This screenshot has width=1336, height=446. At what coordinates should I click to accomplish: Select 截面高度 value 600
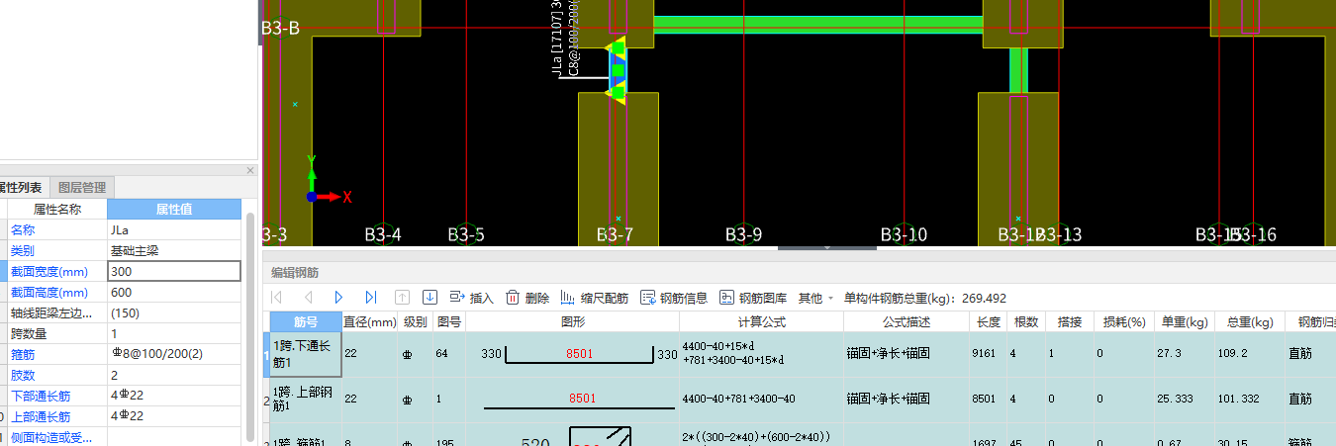174,292
